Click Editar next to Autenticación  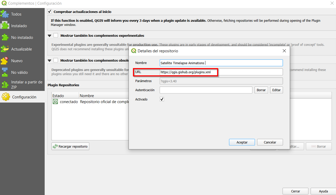(x=276, y=90)
